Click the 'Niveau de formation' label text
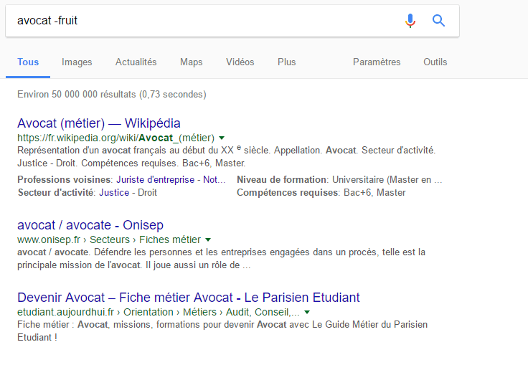Image resolution: width=528 pixels, height=370 pixels. (281, 179)
